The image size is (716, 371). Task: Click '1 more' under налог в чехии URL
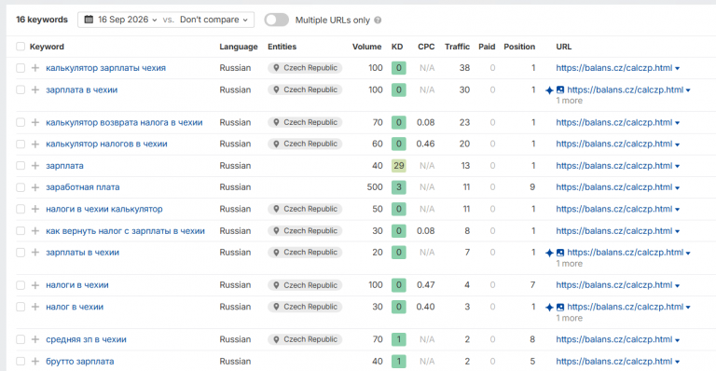(569, 318)
